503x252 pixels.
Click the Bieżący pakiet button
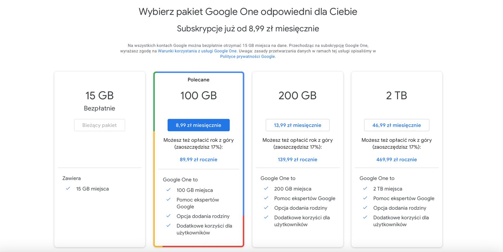point(99,125)
